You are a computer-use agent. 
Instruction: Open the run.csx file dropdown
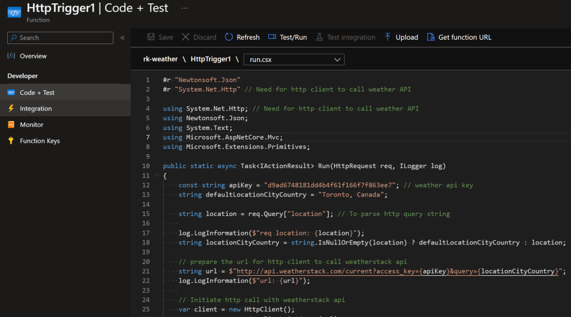tap(294, 59)
